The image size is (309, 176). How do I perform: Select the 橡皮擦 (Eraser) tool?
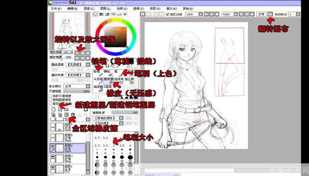[108, 81]
